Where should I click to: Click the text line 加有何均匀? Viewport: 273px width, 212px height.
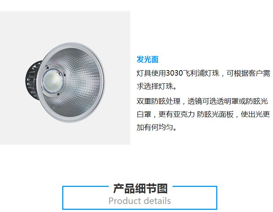157,127
